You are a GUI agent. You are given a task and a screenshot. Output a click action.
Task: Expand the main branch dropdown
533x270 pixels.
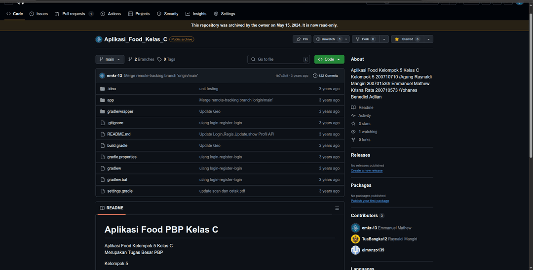coord(110,59)
